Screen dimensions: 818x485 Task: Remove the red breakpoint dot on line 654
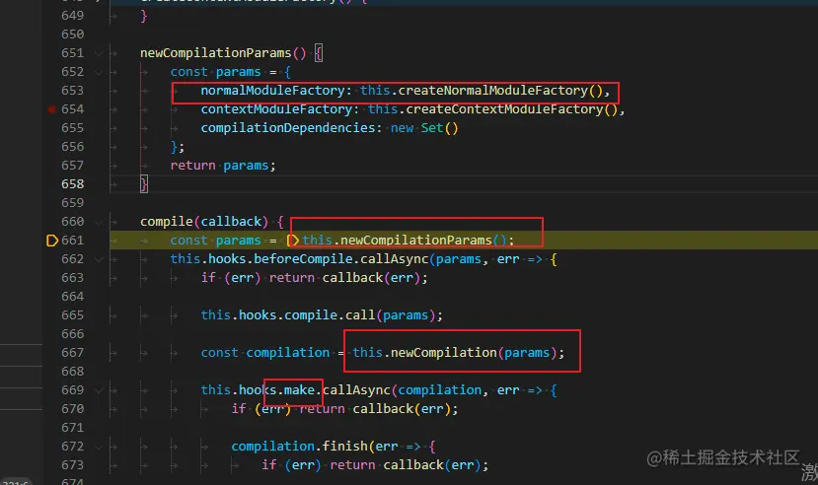coord(51,109)
